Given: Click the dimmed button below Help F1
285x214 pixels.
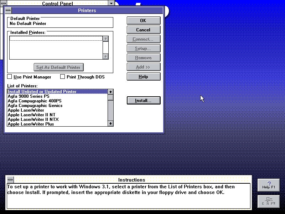Looking at the screenshot, I should click(x=268, y=201).
